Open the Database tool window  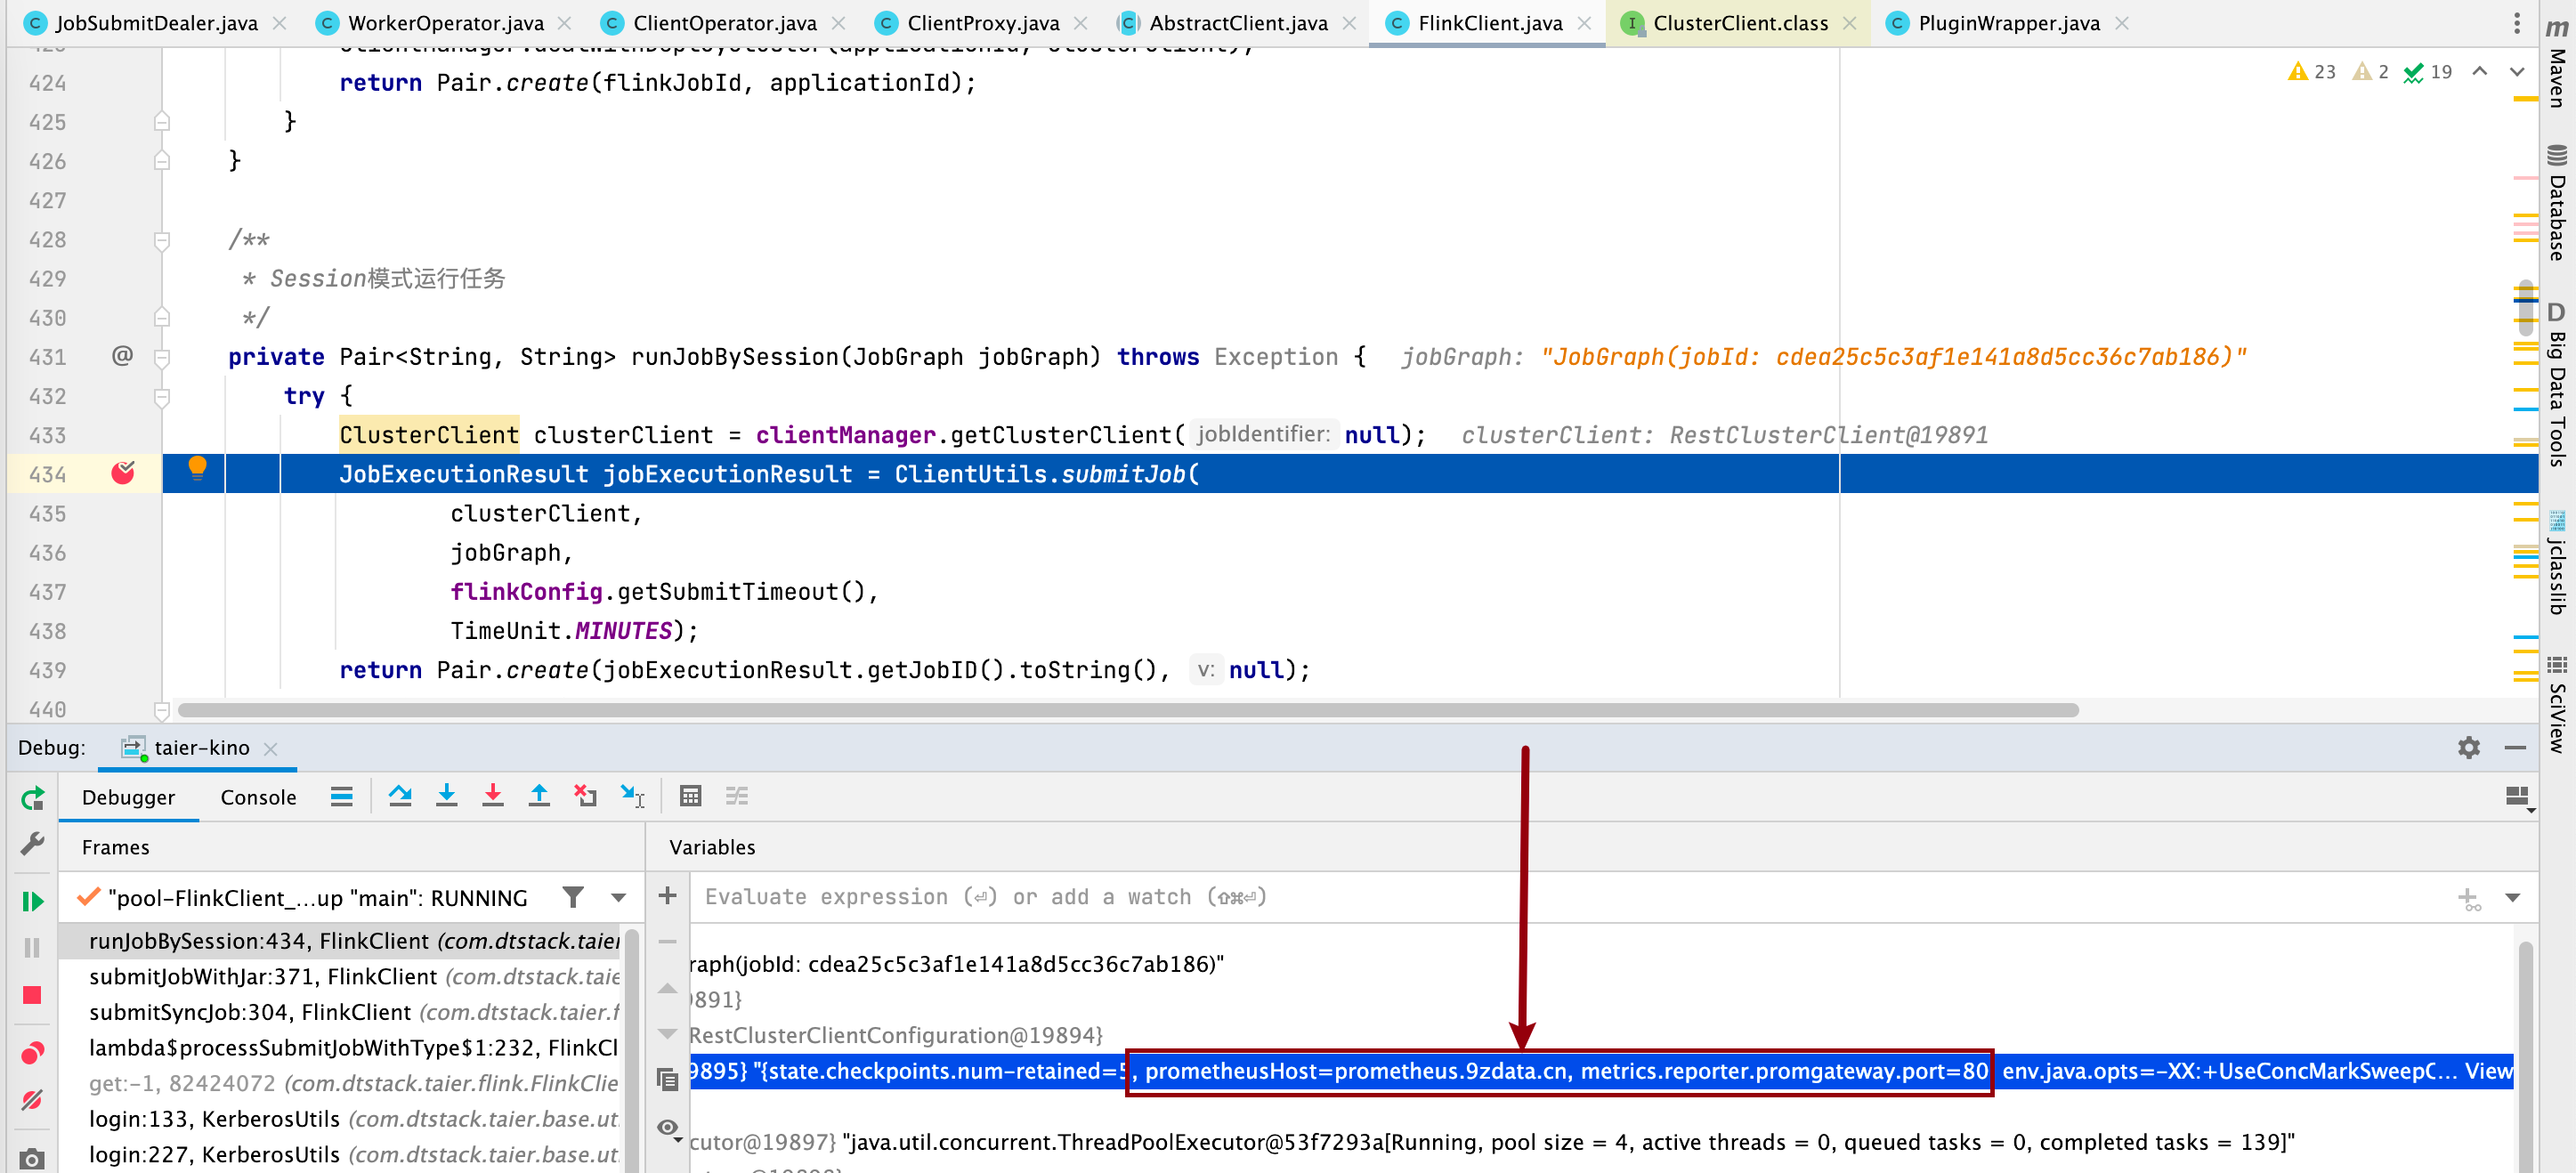[x=2556, y=203]
